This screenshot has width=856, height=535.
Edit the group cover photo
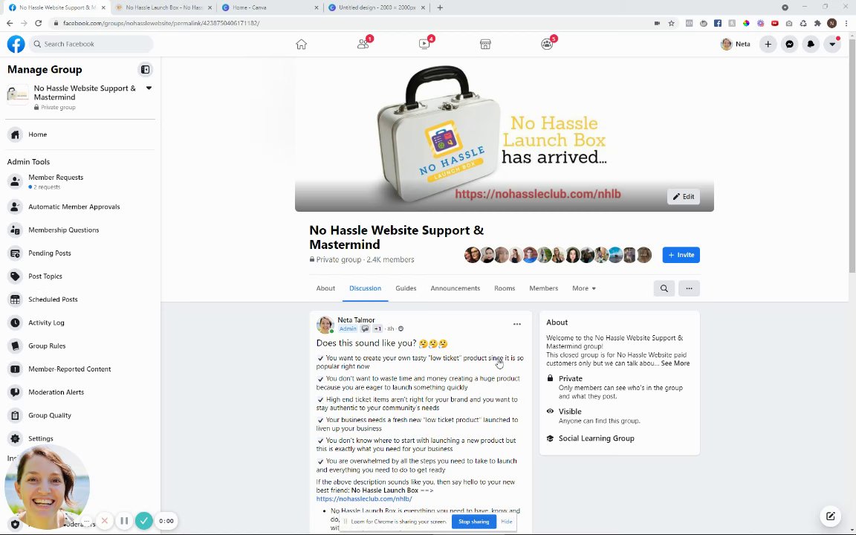pyautogui.click(x=684, y=196)
